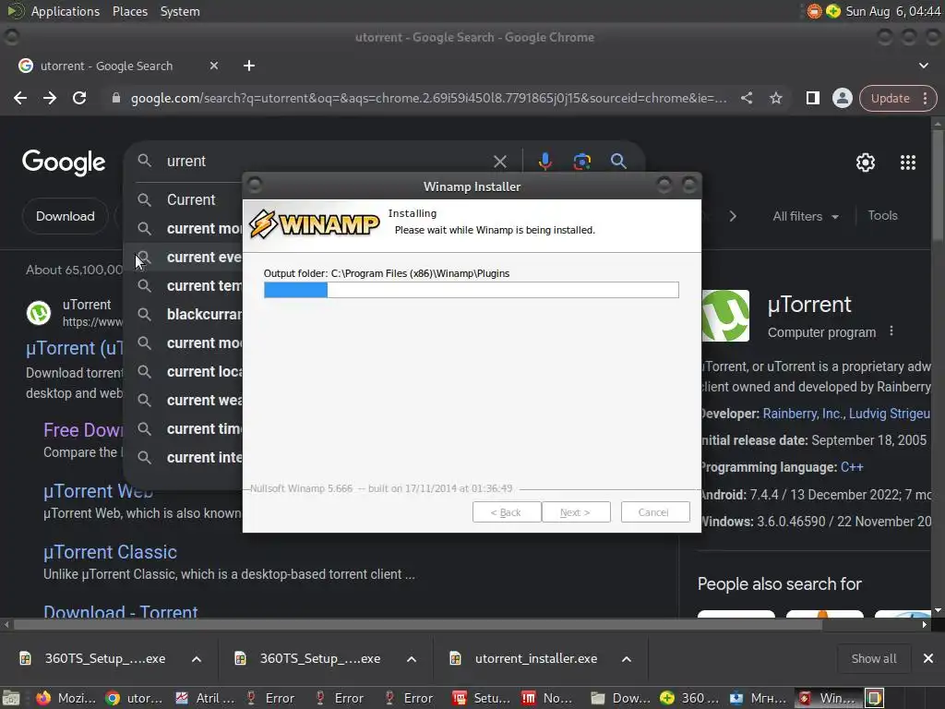The width and height of the screenshot is (945, 709).
Task: Click Cancel in the Winamp Installer
Action: click(655, 511)
